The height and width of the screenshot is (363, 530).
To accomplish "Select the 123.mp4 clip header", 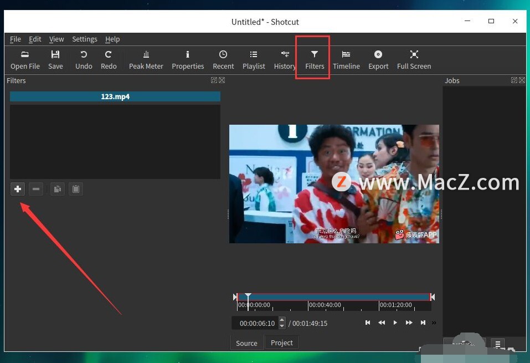I will coord(115,96).
